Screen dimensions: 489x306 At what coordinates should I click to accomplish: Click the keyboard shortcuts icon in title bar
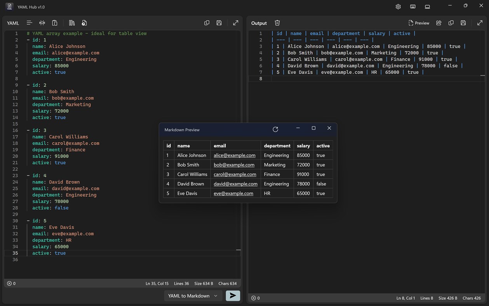(x=413, y=7)
